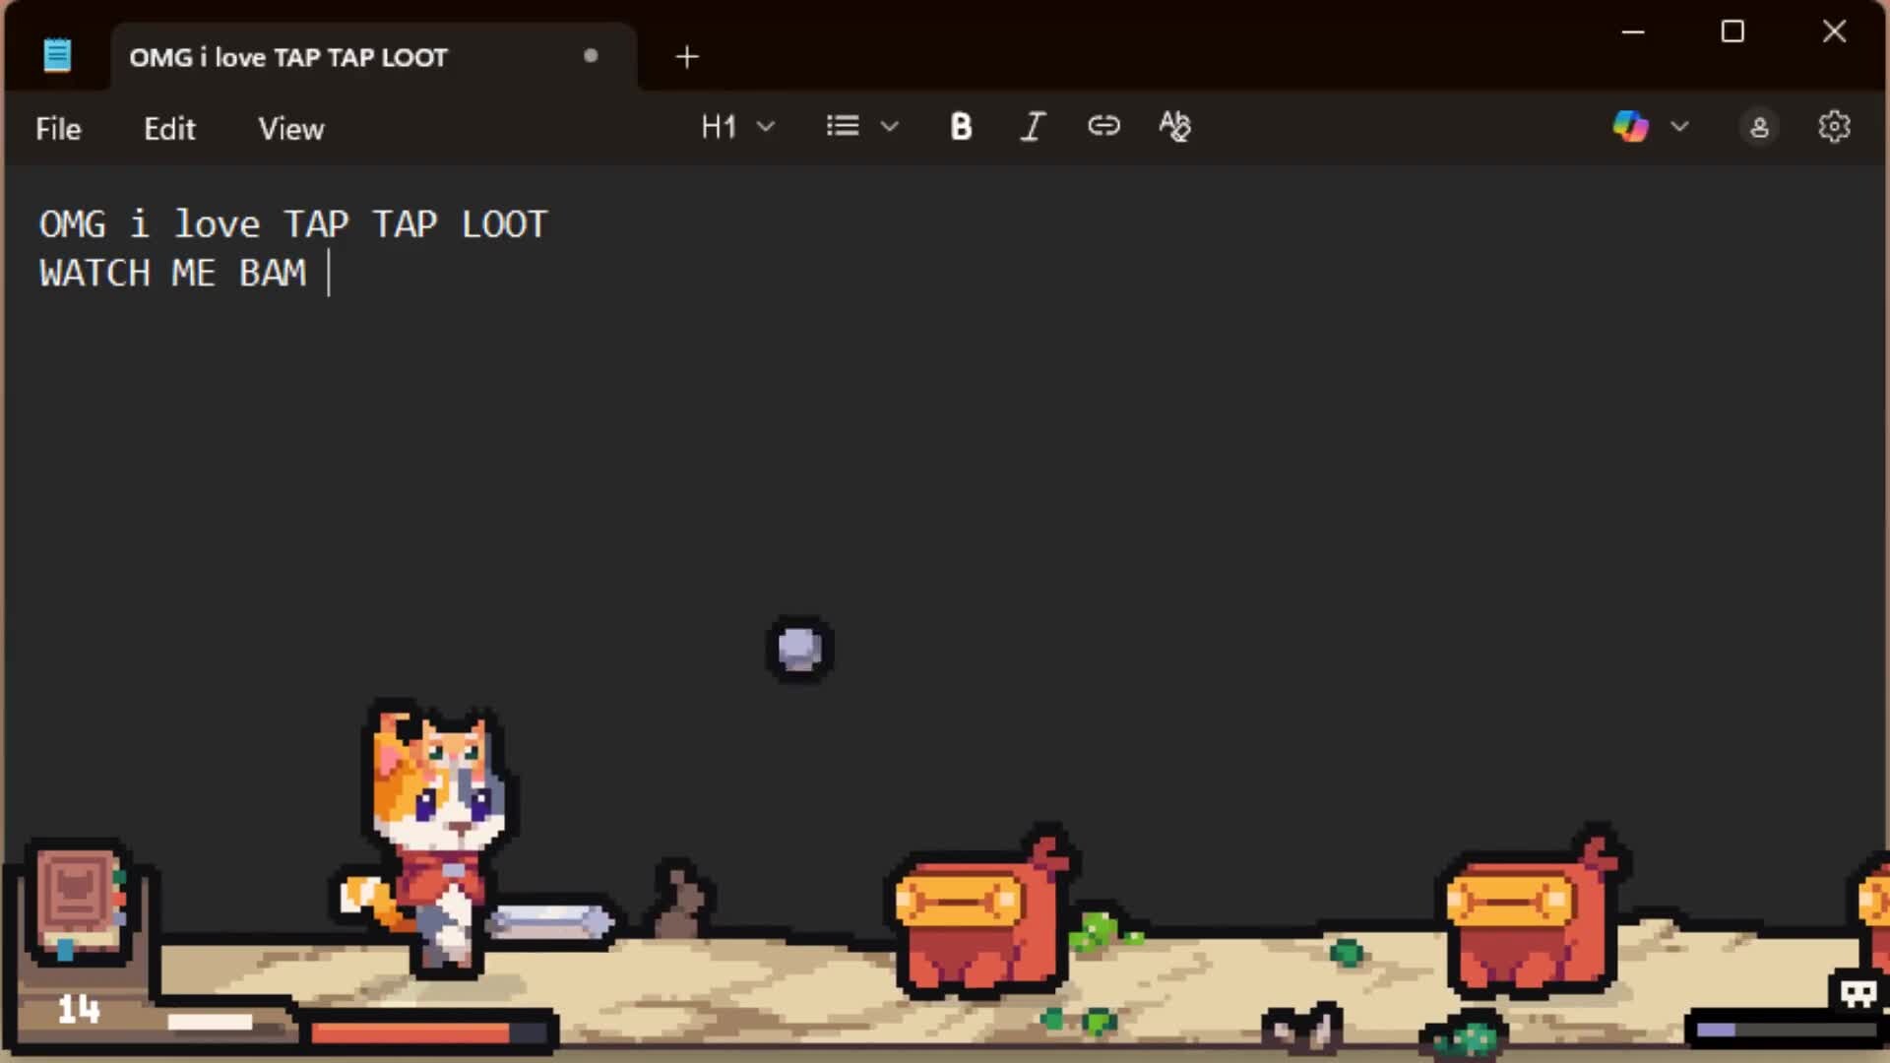Open the File menu
This screenshot has height=1063, width=1890.
[x=58, y=128]
